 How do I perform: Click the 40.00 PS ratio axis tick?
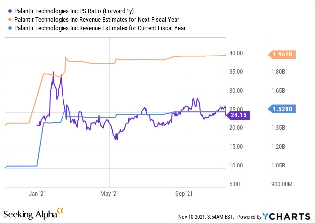pos(236,53)
